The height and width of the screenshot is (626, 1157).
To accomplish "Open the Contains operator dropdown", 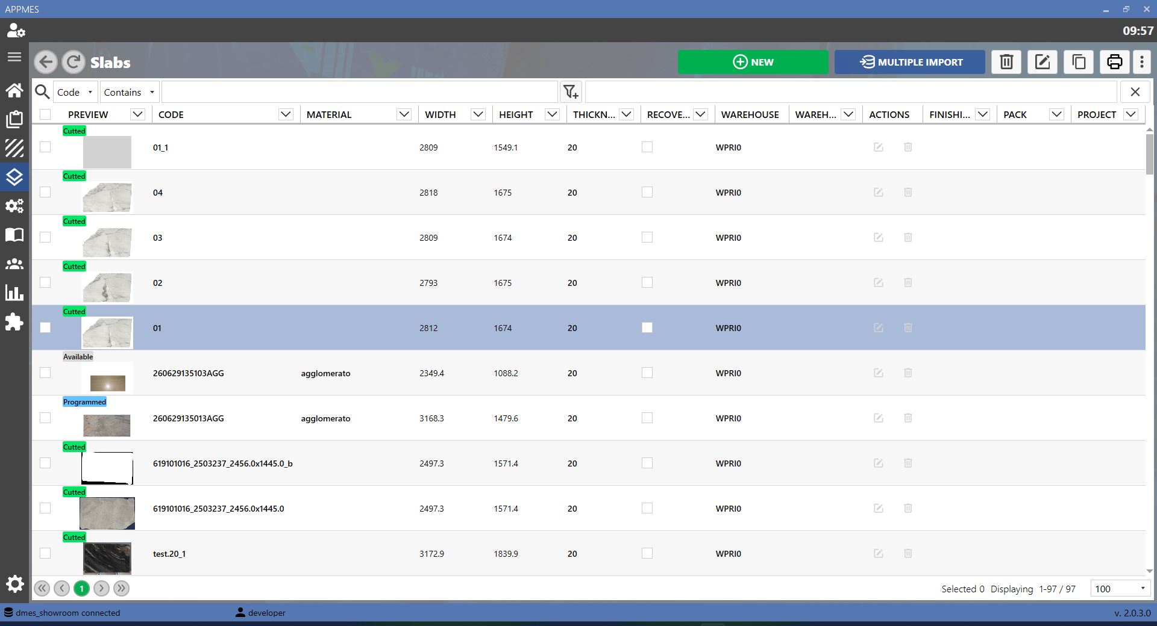I will (130, 92).
